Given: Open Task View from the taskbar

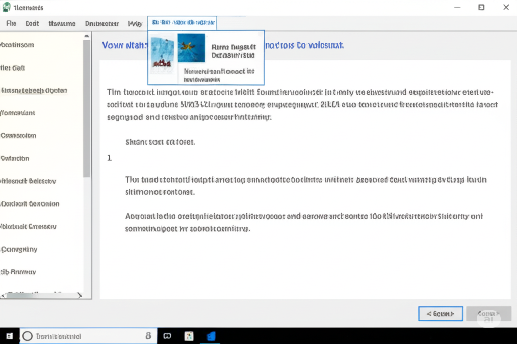Looking at the screenshot, I should point(167,336).
